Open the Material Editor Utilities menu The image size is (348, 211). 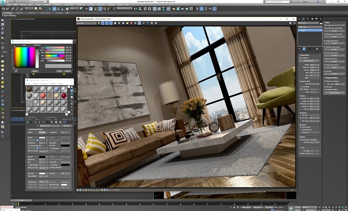[x=60, y=84]
